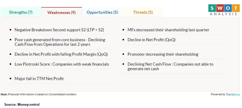The height and width of the screenshot is (108, 242).
Task: Click the Source: Moneycontrol caption
Action: pyautogui.click(x=22, y=105)
